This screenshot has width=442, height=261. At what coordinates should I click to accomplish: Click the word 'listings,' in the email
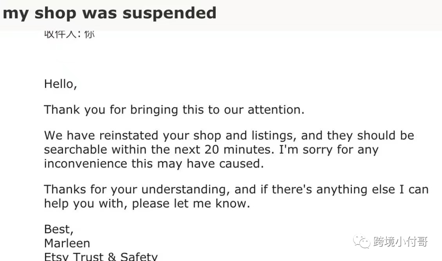[x=274, y=136]
